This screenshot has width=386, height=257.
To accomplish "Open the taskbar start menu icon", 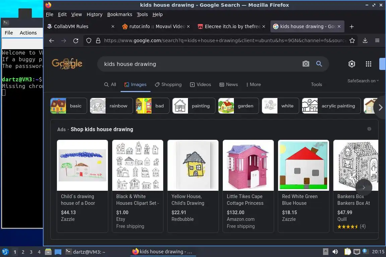I will pos(5,252).
